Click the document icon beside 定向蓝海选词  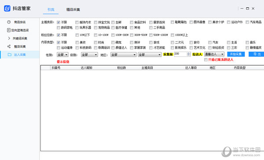[9, 30]
